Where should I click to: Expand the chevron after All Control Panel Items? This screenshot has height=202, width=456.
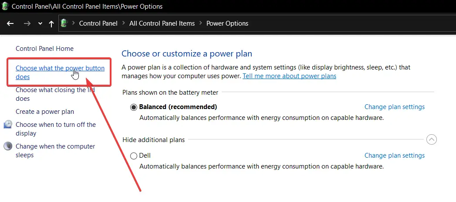(x=201, y=23)
